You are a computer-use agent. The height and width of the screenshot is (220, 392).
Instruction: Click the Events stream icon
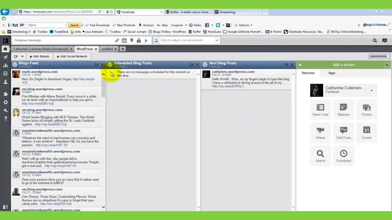367,133
